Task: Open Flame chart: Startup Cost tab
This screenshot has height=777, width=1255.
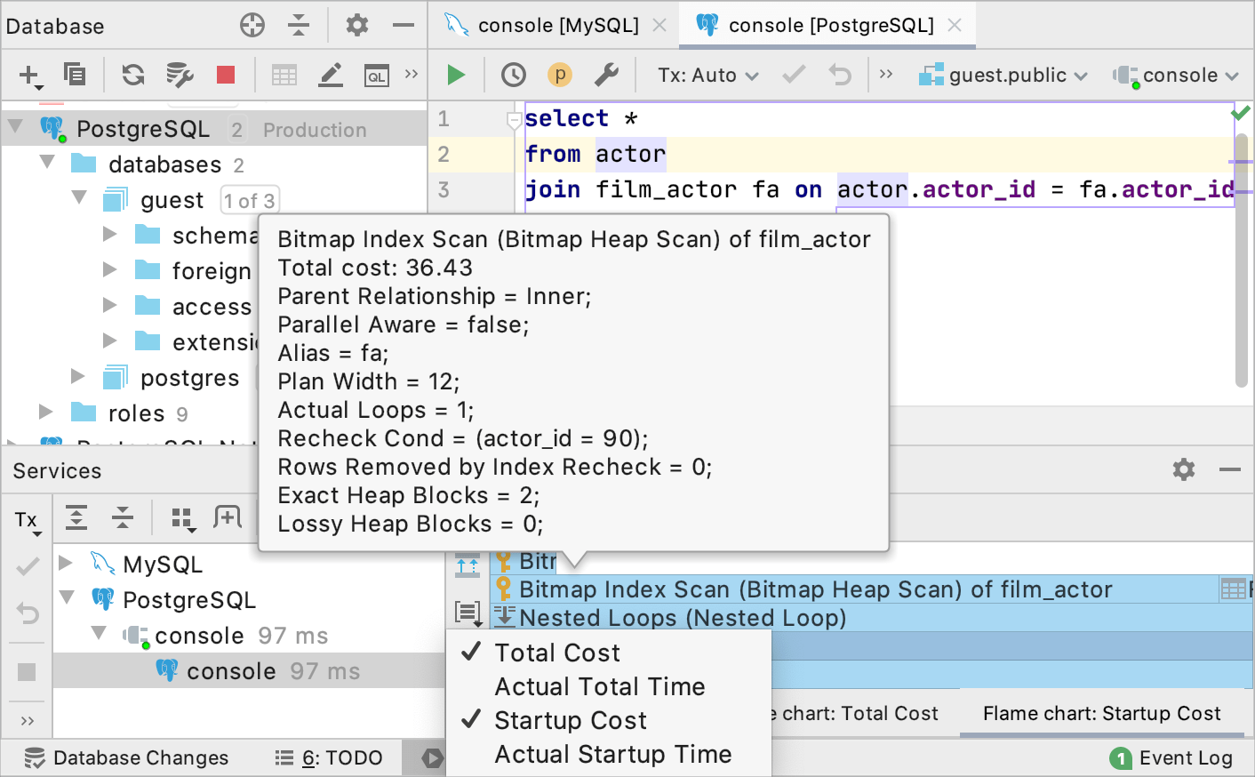Action: point(1101,714)
